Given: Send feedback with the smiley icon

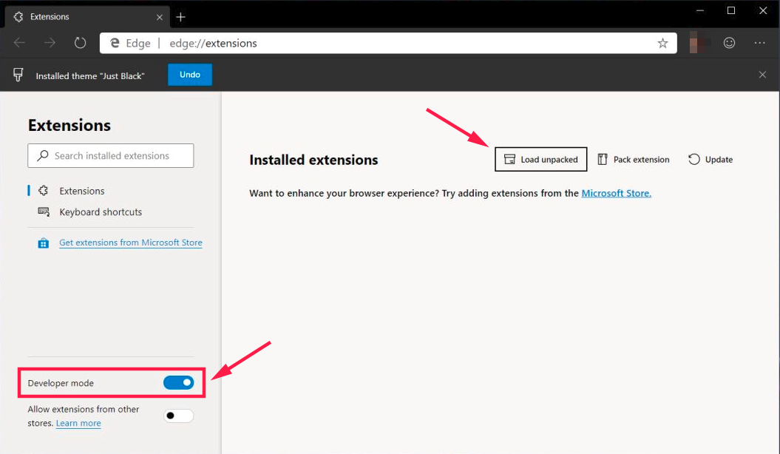Looking at the screenshot, I should 729,43.
